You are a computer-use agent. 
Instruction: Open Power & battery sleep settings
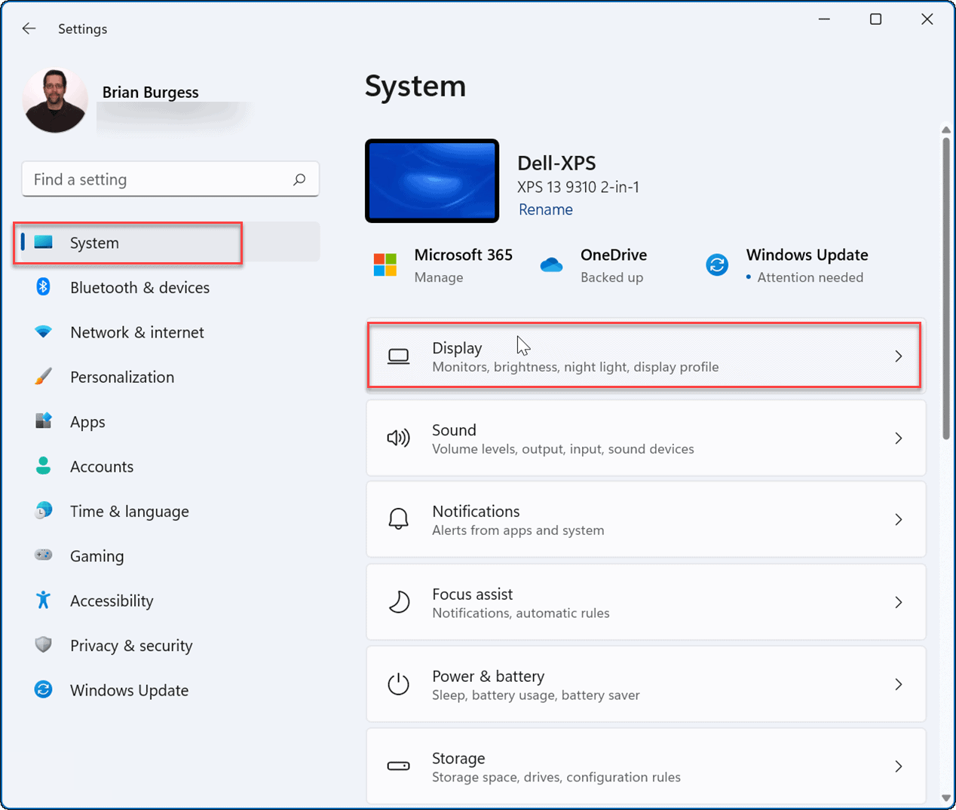click(645, 684)
